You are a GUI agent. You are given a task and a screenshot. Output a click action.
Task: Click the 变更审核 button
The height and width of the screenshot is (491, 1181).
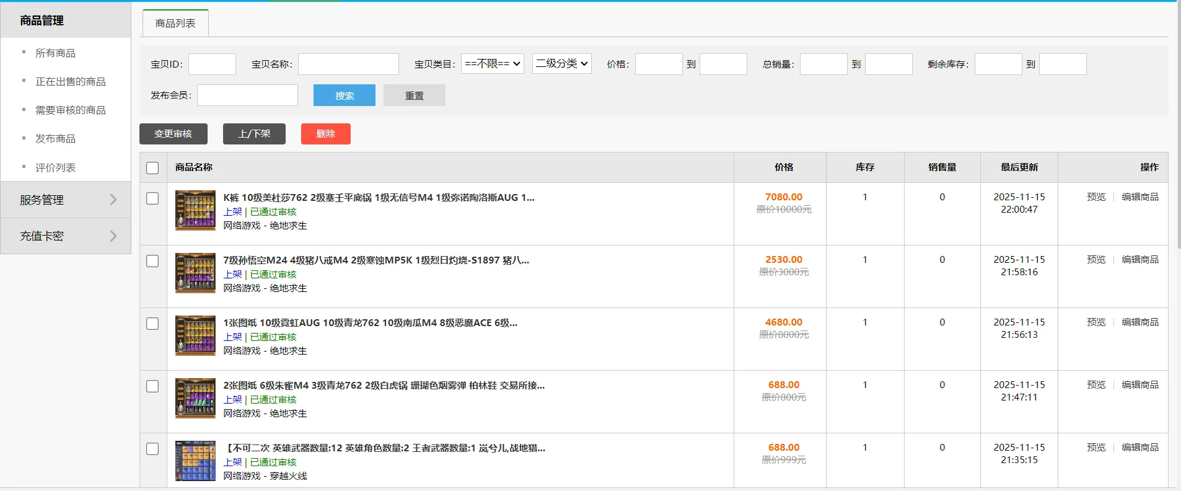click(173, 134)
